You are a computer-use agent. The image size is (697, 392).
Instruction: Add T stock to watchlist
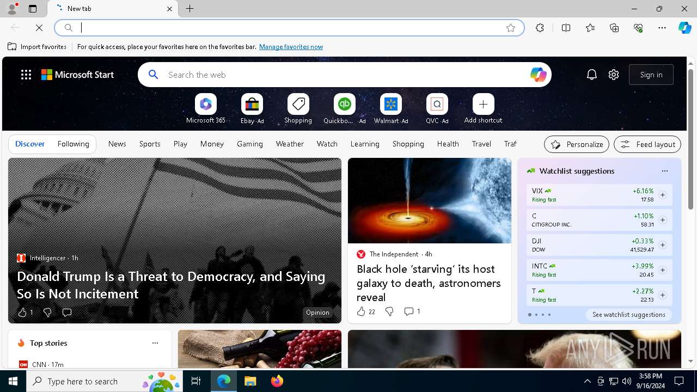pyautogui.click(x=662, y=295)
